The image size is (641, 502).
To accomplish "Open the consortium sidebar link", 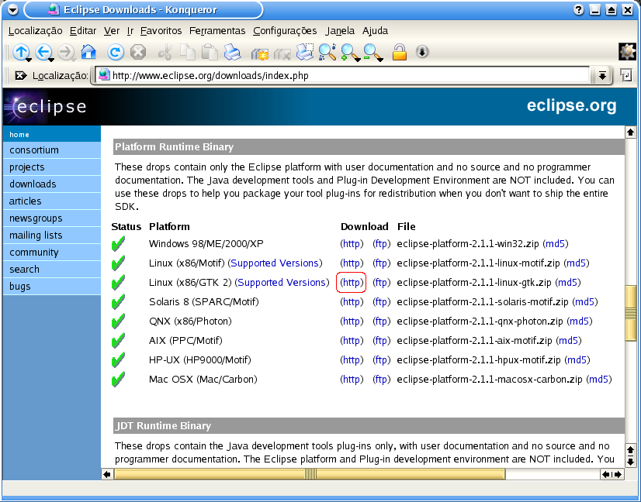I will coord(52,150).
